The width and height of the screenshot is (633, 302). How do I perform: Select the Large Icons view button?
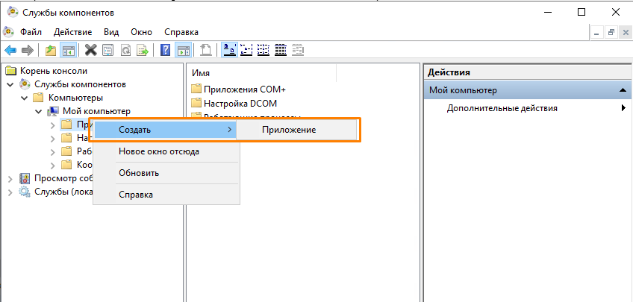[231, 50]
